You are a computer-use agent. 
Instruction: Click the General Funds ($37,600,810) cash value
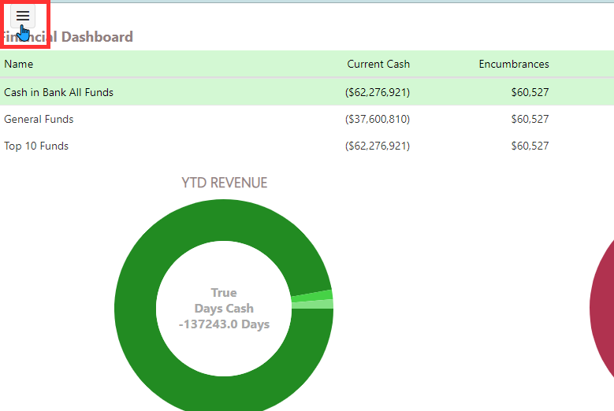[377, 119]
